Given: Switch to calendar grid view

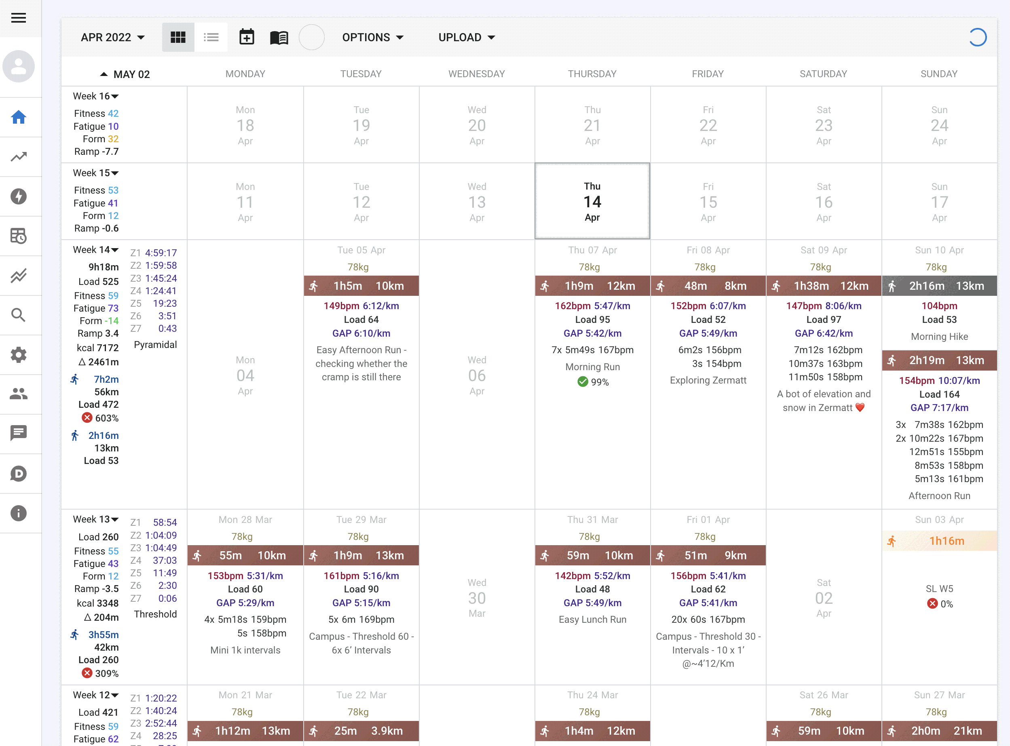Looking at the screenshot, I should click(x=178, y=37).
